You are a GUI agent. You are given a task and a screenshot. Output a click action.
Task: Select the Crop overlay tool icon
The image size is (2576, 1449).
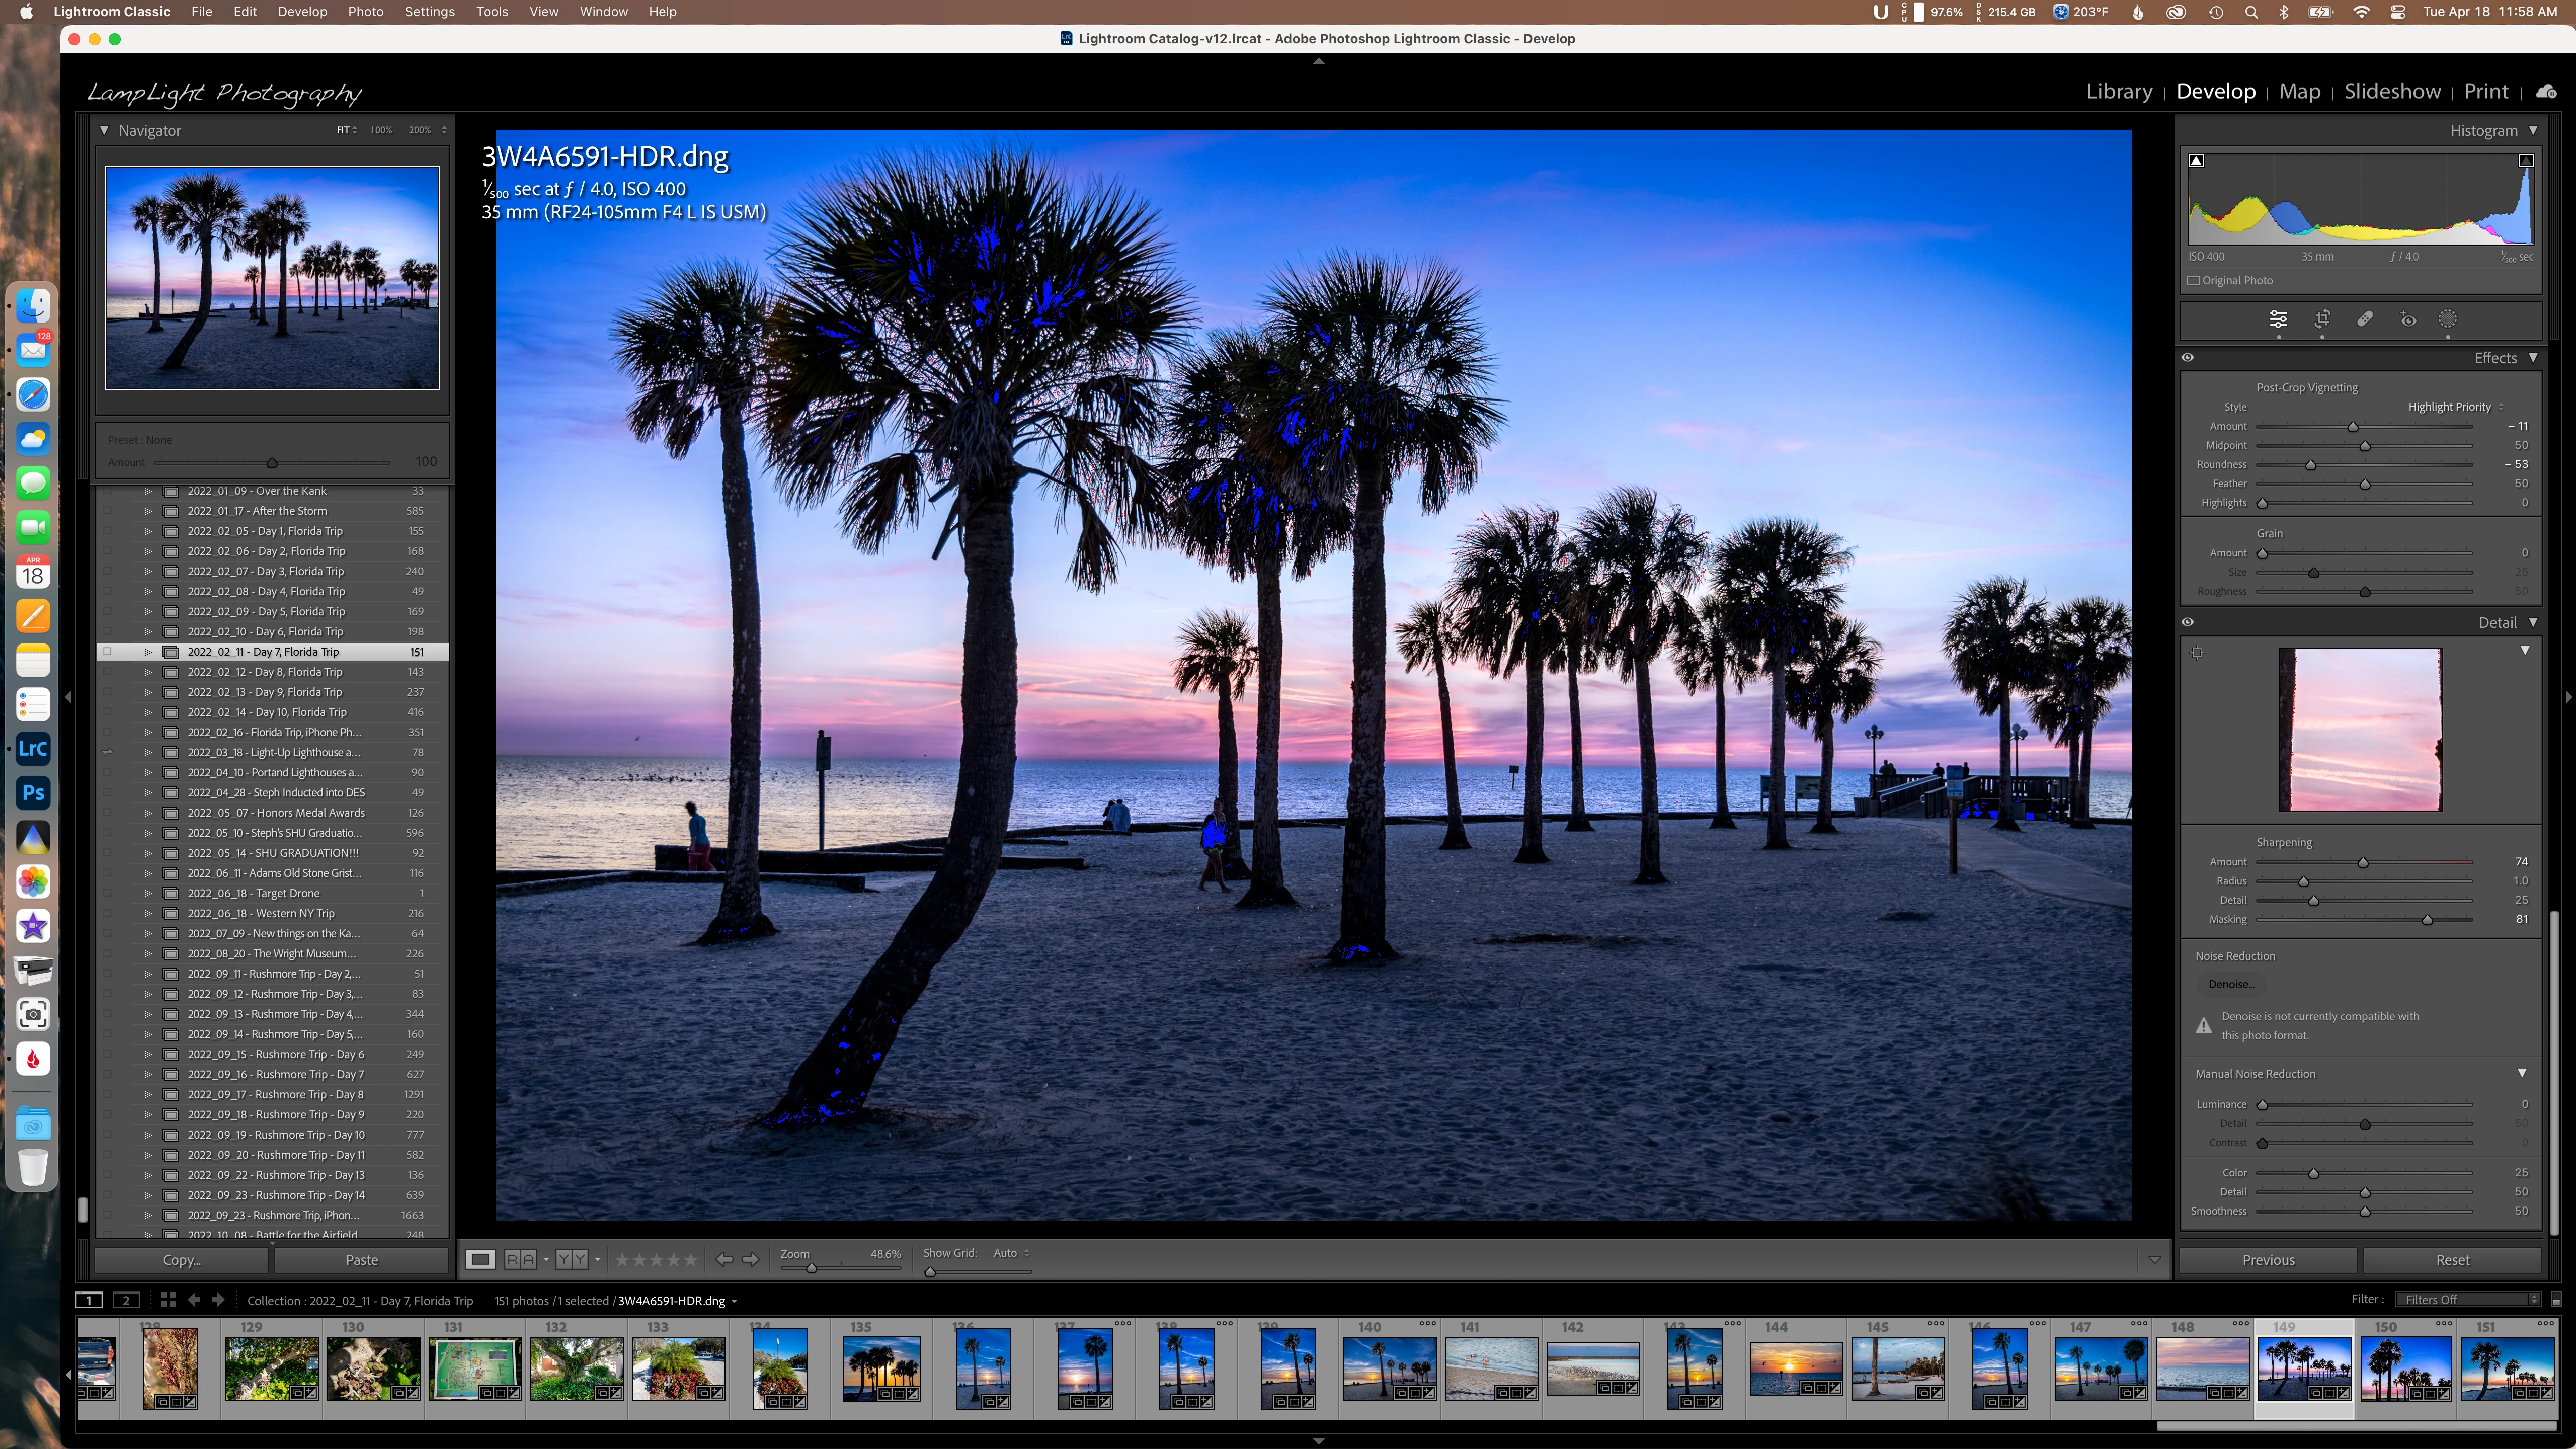click(x=2322, y=319)
